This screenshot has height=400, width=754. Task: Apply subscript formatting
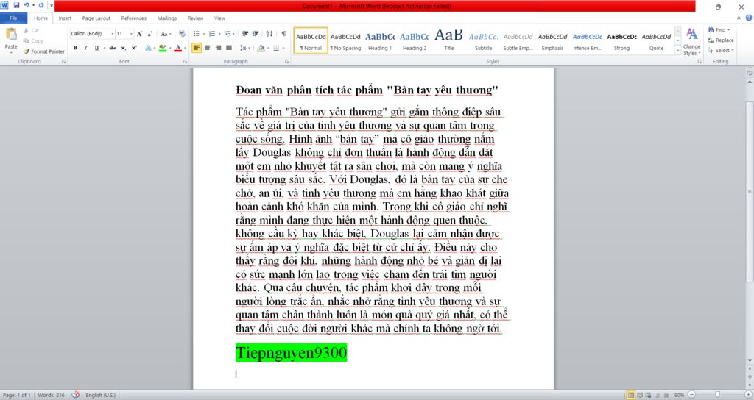(x=124, y=48)
